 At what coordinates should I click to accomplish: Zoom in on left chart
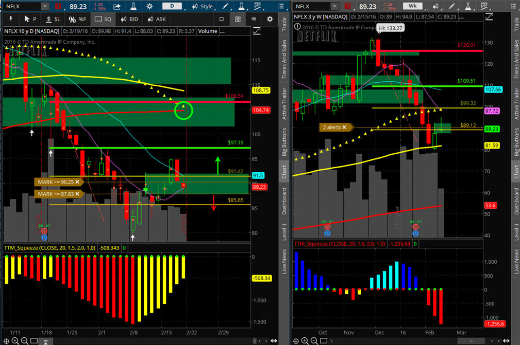[x=15, y=341]
